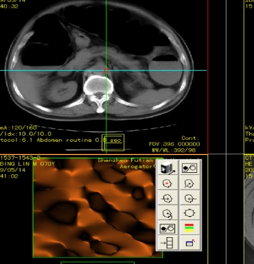The image size is (254, 264).
Task: Select the head icon with pointer line
Action: tap(189, 183)
